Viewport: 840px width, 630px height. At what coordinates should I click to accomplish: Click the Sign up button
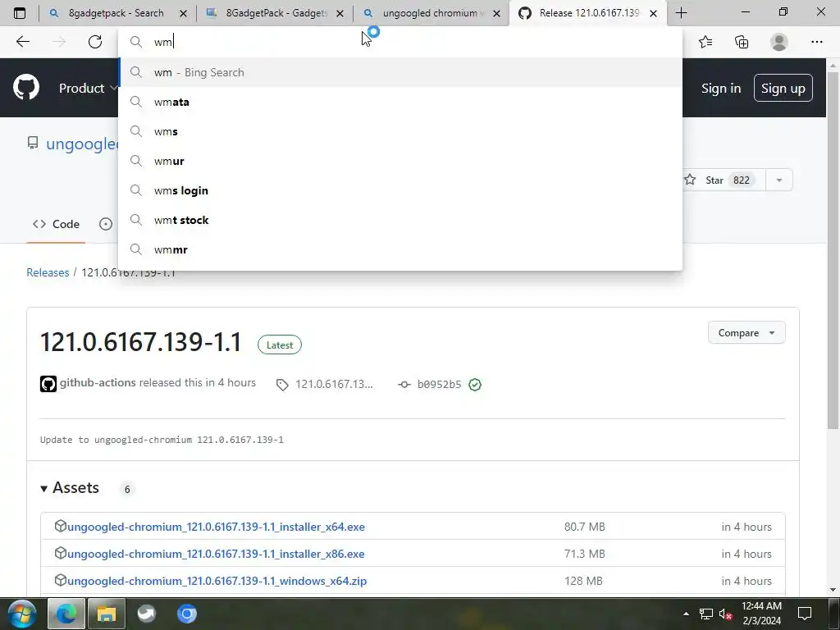783,88
